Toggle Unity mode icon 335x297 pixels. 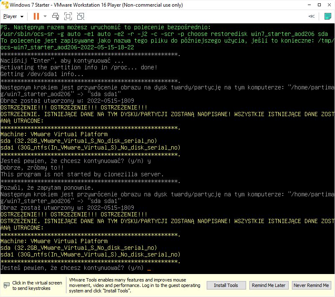click(81, 16)
